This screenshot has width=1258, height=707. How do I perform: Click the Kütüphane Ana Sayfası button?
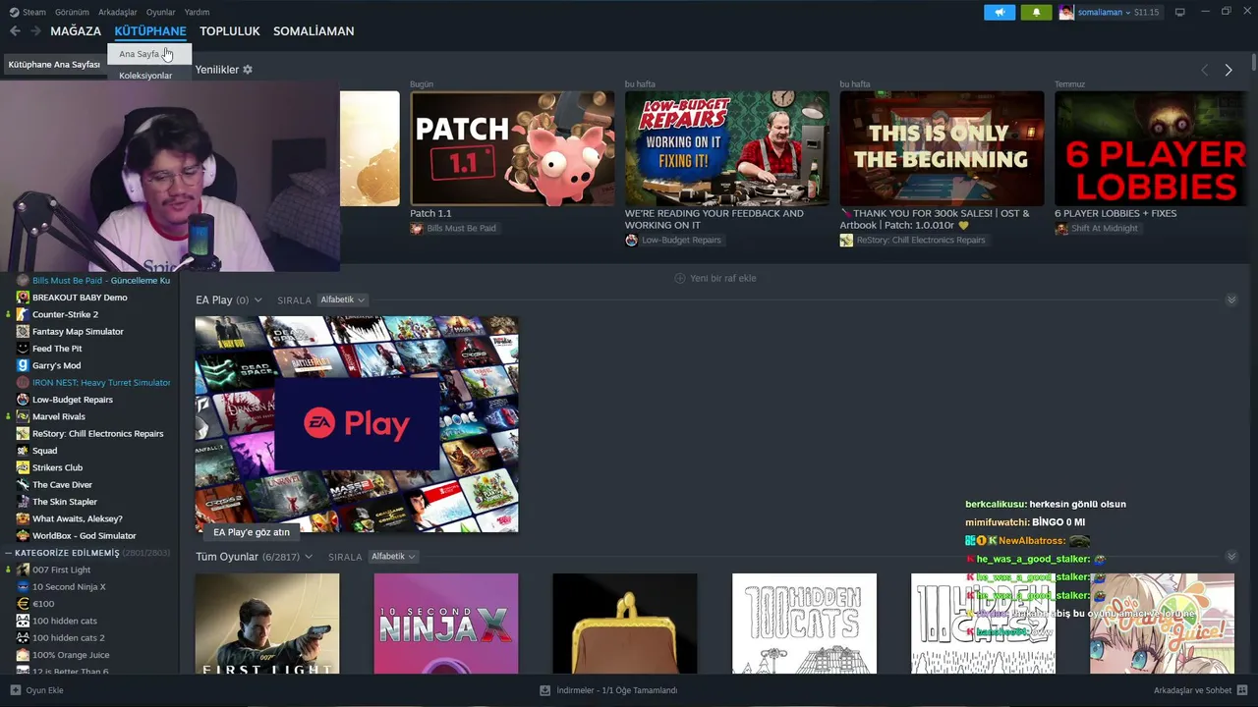click(54, 65)
